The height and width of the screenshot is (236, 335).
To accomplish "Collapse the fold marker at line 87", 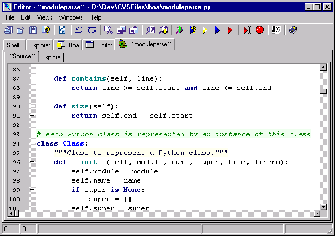I will pyautogui.click(x=32, y=78).
